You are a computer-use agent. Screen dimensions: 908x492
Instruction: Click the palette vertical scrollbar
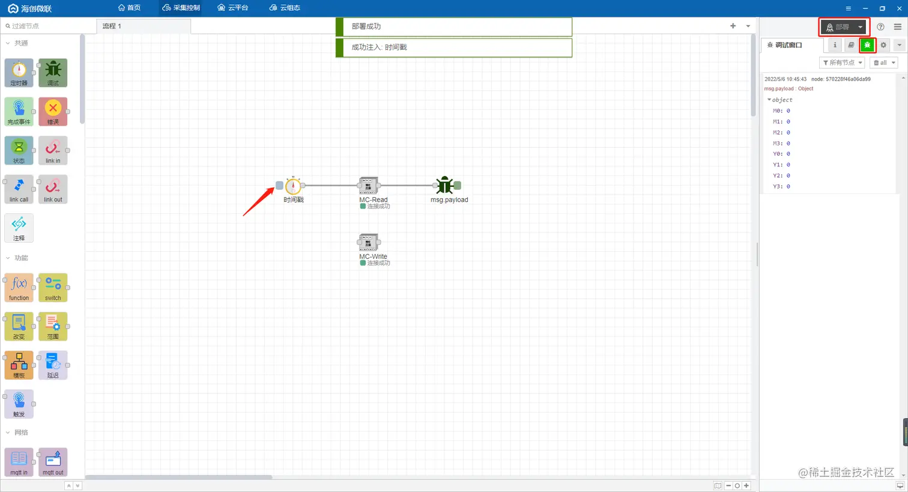pyautogui.click(x=82, y=79)
